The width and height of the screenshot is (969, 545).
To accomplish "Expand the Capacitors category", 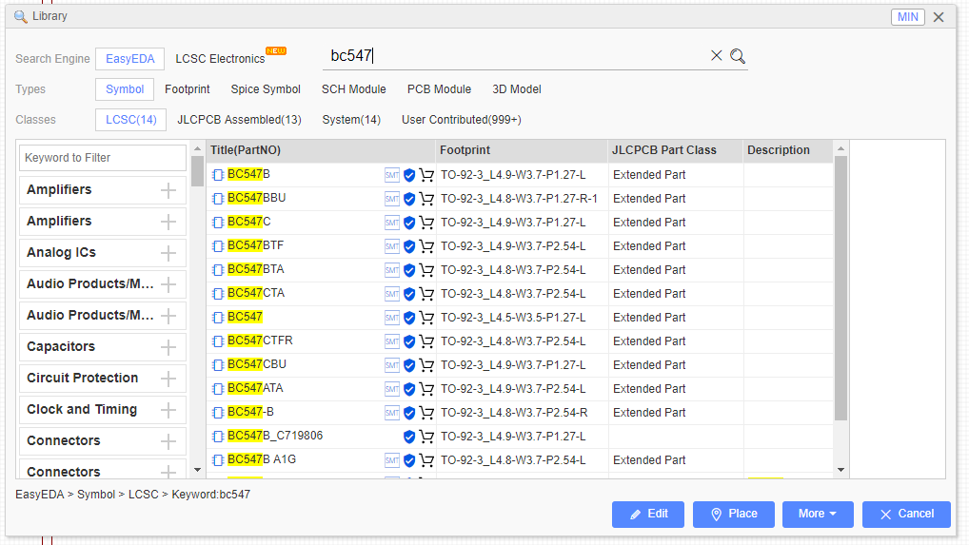I will [x=168, y=347].
